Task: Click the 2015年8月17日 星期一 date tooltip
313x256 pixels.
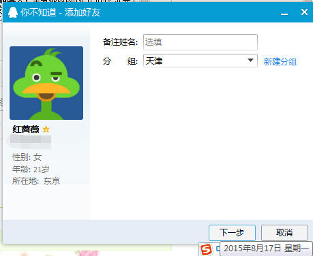Action: click(266, 249)
